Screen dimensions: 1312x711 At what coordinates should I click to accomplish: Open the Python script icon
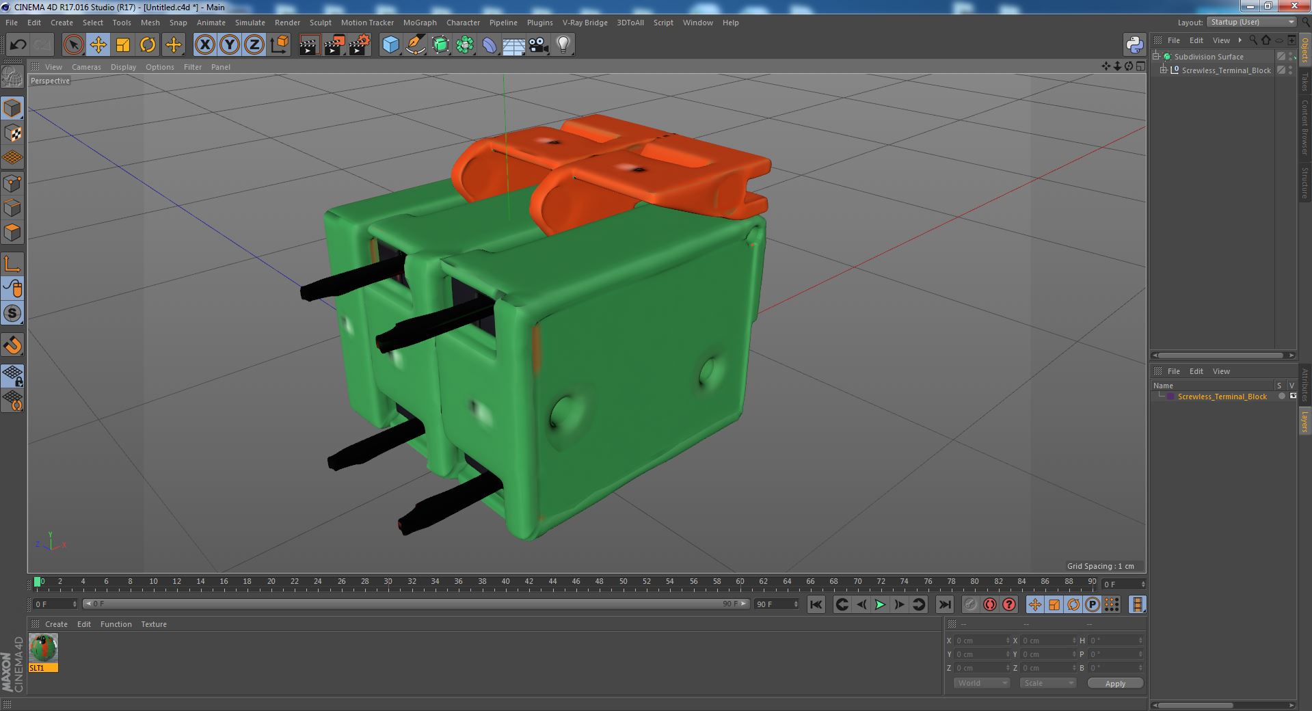coord(1135,45)
